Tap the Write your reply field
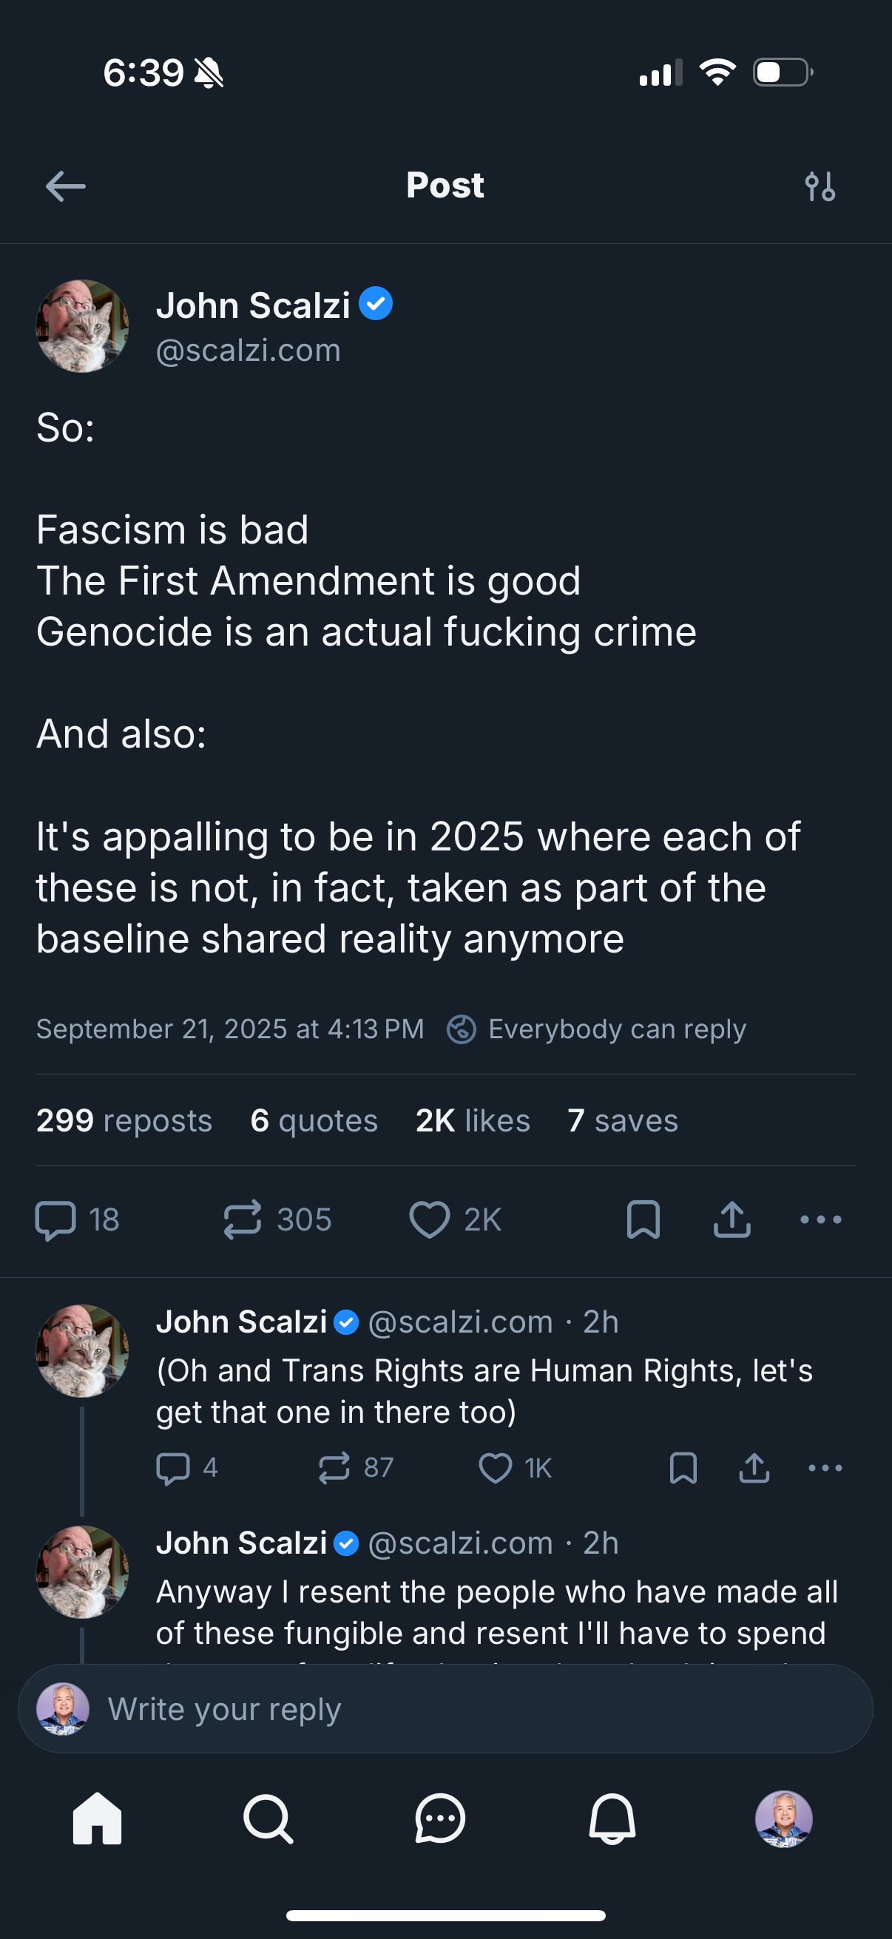The width and height of the screenshot is (892, 1939). click(x=452, y=1709)
